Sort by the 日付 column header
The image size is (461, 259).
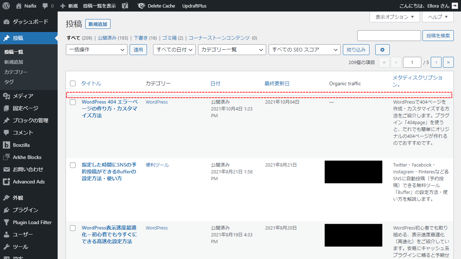pyautogui.click(x=215, y=83)
